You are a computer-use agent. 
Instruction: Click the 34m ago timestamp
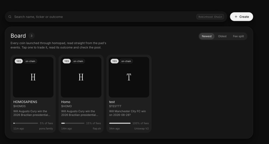click(x=114, y=129)
